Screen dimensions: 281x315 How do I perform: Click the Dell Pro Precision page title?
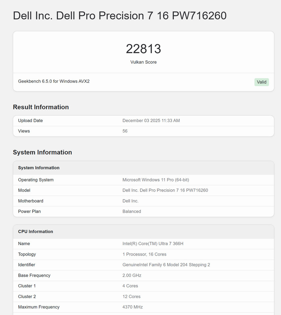119,15
